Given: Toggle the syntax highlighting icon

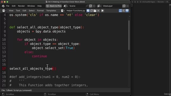Looking at the screenshot, I should [x=127, y=11].
